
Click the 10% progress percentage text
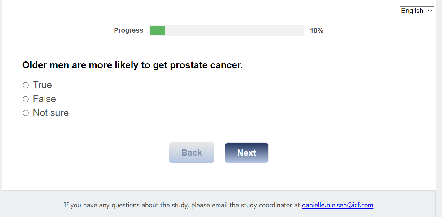[x=316, y=31]
